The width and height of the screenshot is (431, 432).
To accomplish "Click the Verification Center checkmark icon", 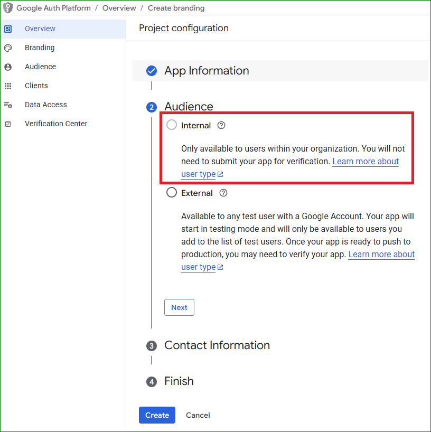I will 8,124.
